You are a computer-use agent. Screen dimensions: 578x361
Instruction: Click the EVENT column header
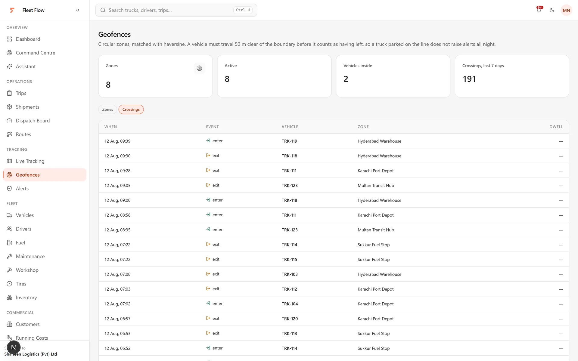212,127
